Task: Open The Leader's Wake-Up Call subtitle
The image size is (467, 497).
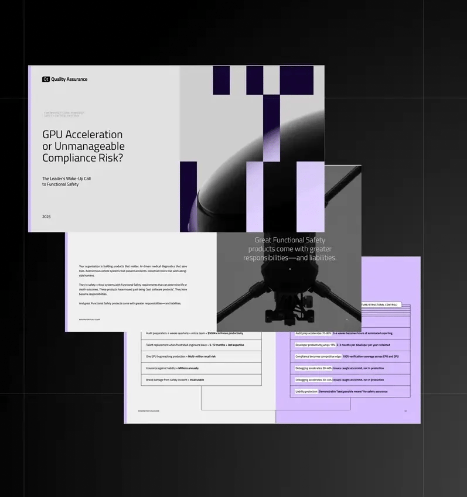Action: tap(66, 181)
